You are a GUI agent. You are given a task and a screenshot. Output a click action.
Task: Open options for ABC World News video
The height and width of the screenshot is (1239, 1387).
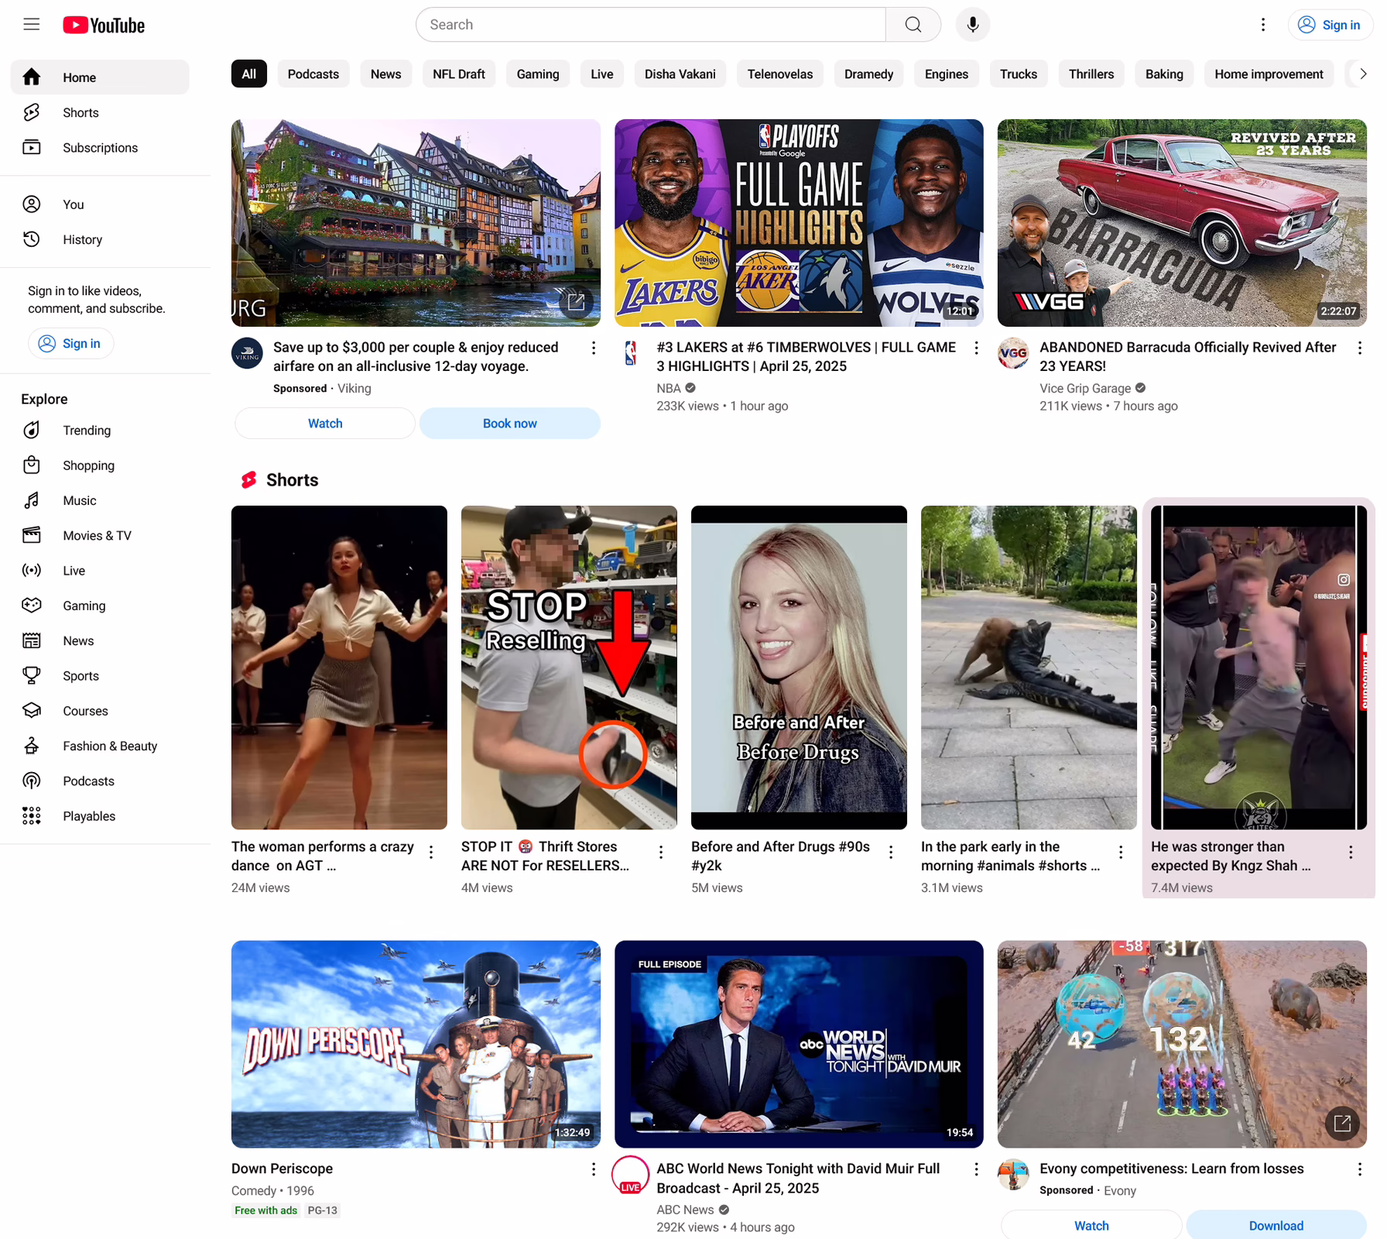[x=976, y=1169]
